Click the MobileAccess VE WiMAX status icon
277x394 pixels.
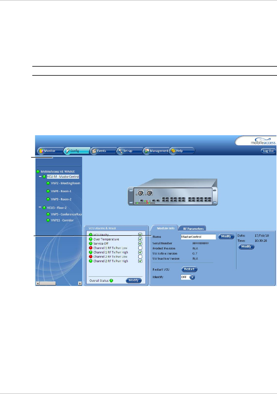point(38,171)
